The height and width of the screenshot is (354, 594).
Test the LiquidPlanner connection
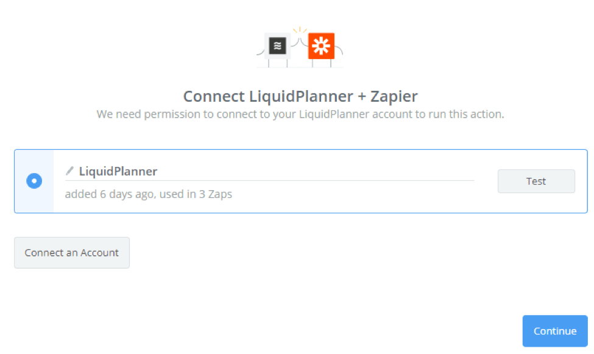(536, 181)
